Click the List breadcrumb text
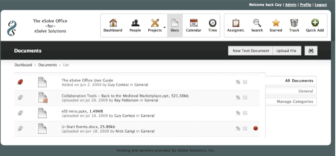Viewport: 336px width, 156px height. click(x=66, y=65)
